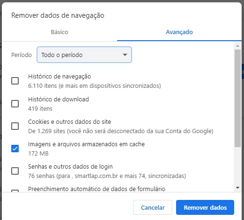
Task: Switch to the Básico tab
Action: pos(59,32)
